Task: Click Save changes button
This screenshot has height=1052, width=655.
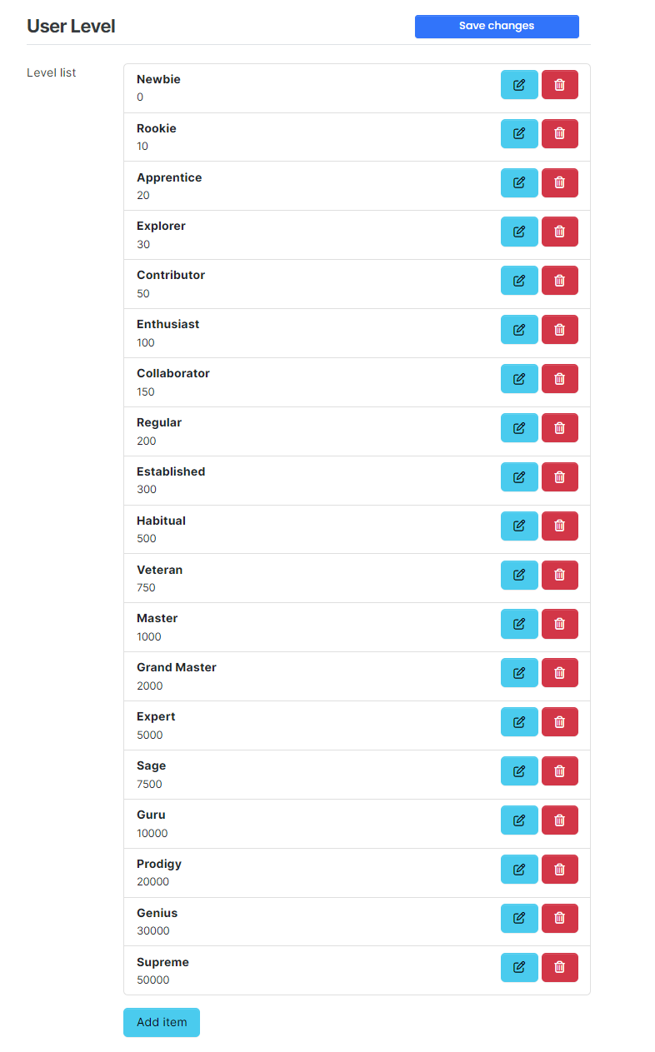Action: [497, 26]
